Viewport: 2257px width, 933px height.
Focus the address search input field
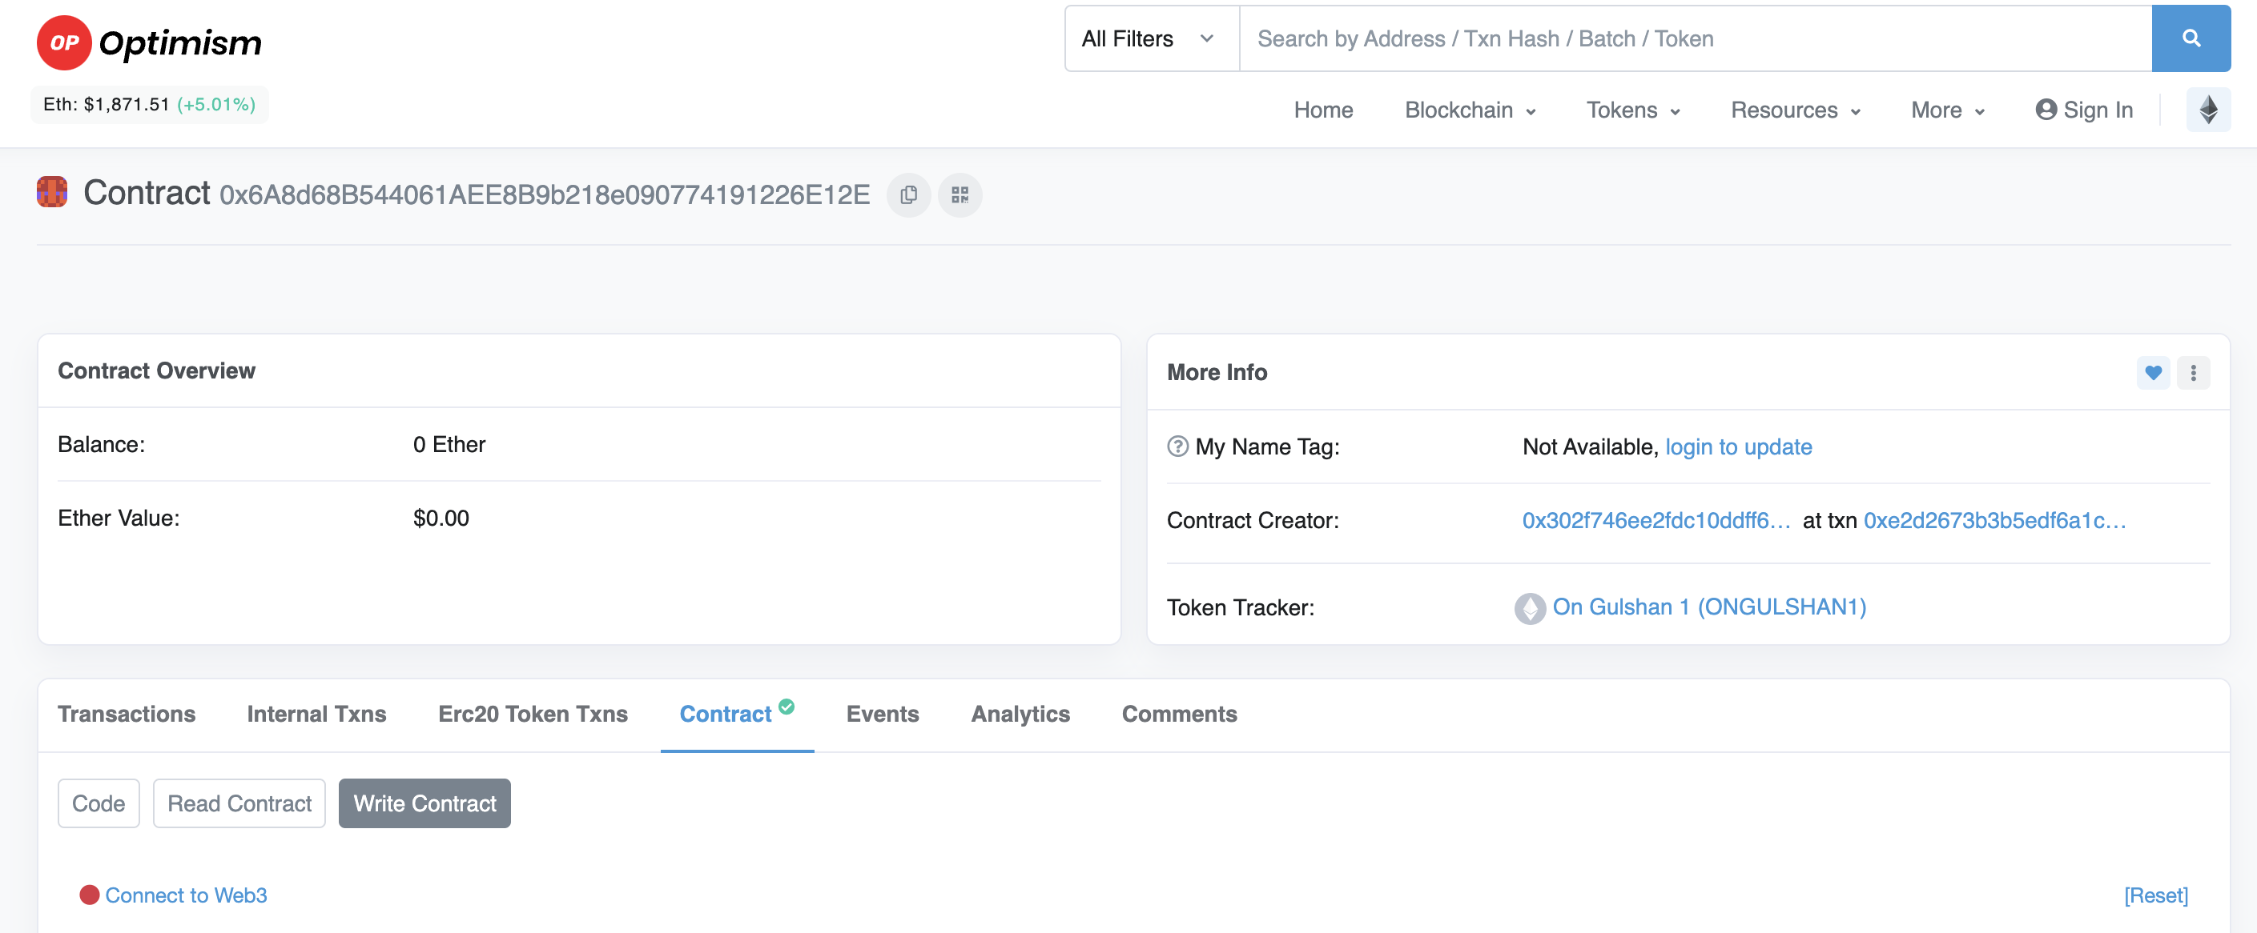pyautogui.click(x=1696, y=38)
